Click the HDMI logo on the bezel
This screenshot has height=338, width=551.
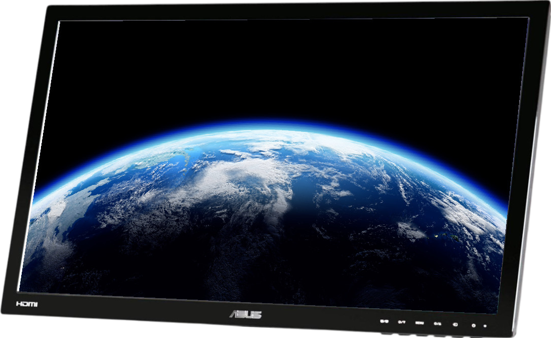tap(27, 304)
